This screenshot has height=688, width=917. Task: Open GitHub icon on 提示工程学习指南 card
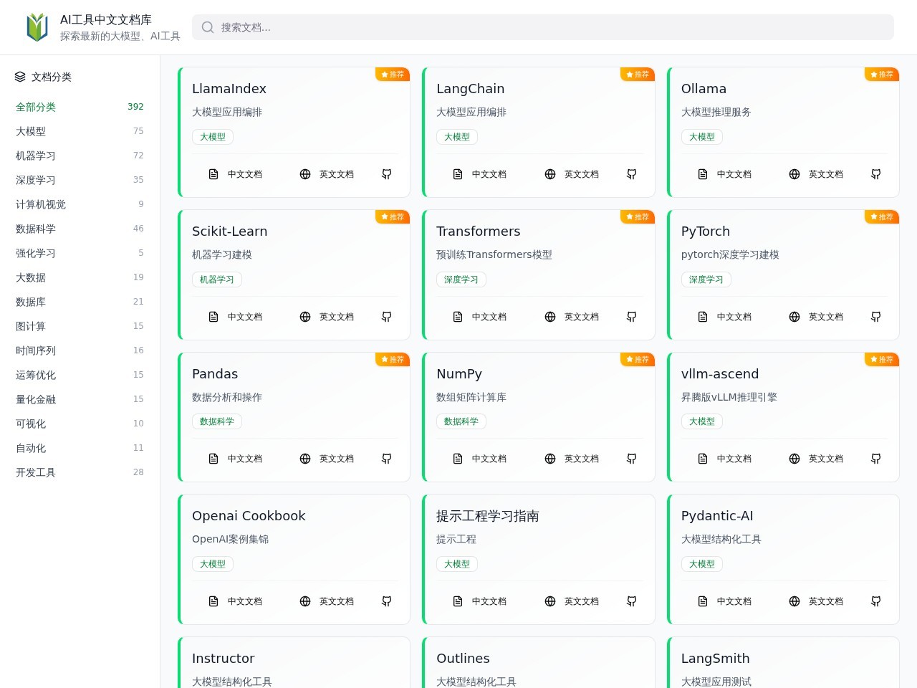tap(631, 601)
